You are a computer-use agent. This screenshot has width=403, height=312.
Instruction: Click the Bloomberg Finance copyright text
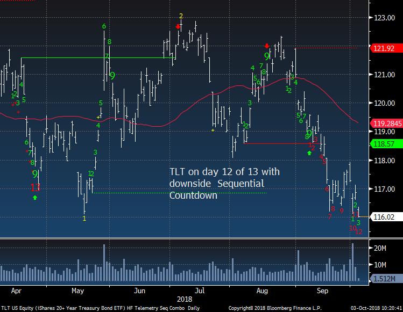(x=275, y=308)
